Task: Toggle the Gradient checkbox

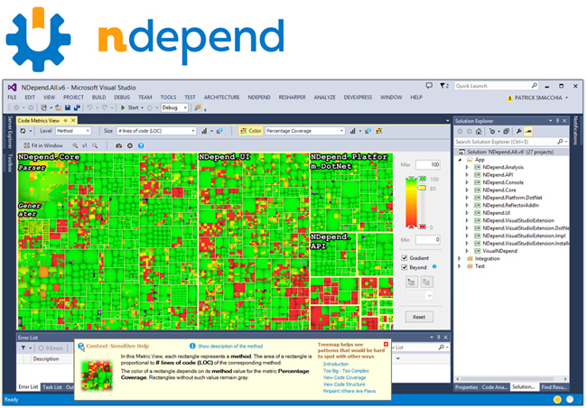Action: (405, 258)
